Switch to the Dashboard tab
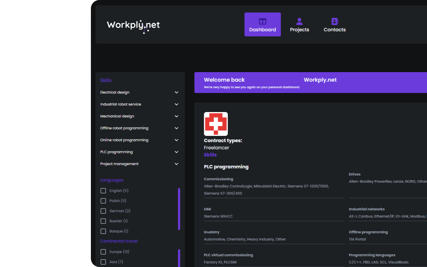Viewport: 427px width, 267px height. [x=263, y=24]
